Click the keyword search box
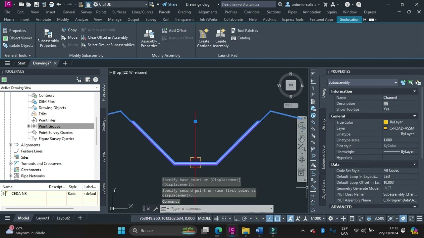 tap(248, 4)
